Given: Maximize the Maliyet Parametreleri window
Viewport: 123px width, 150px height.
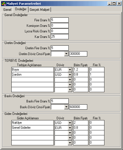Looking at the screenshot, I should (114, 4).
